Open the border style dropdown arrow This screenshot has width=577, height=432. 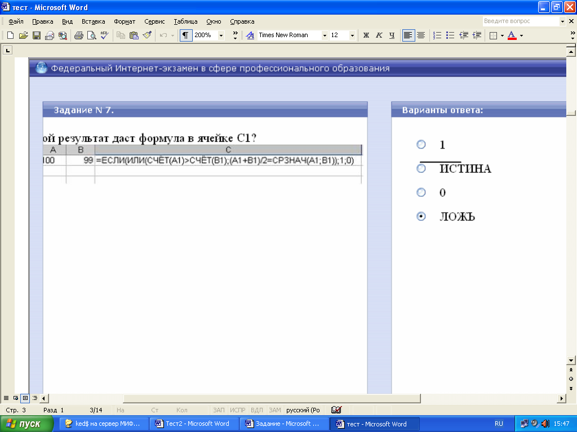point(502,35)
